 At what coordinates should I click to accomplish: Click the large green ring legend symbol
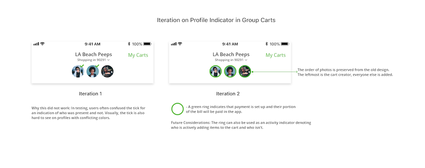click(178, 109)
